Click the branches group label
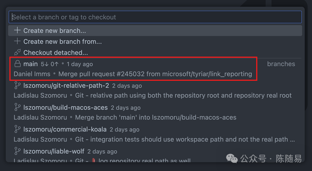 pos(281,64)
